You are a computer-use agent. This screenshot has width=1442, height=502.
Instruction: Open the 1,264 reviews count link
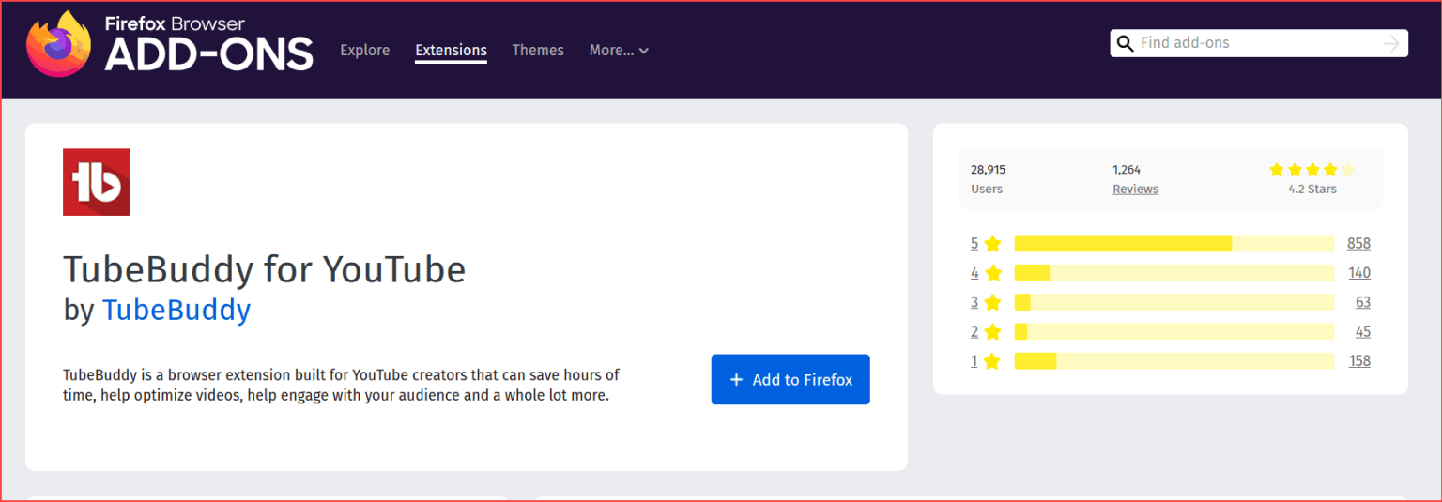1127,170
